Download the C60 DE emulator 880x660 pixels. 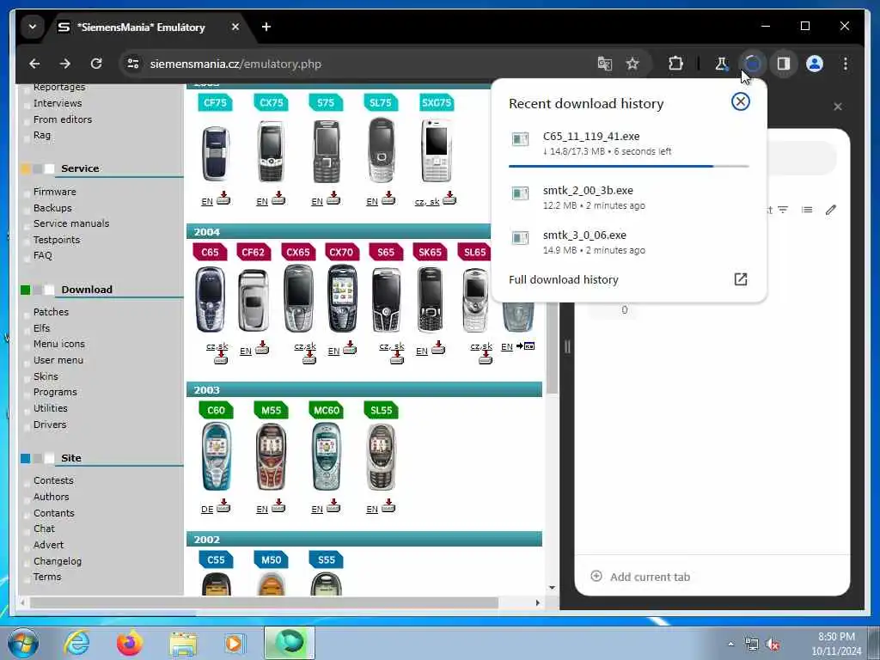tap(223, 507)
